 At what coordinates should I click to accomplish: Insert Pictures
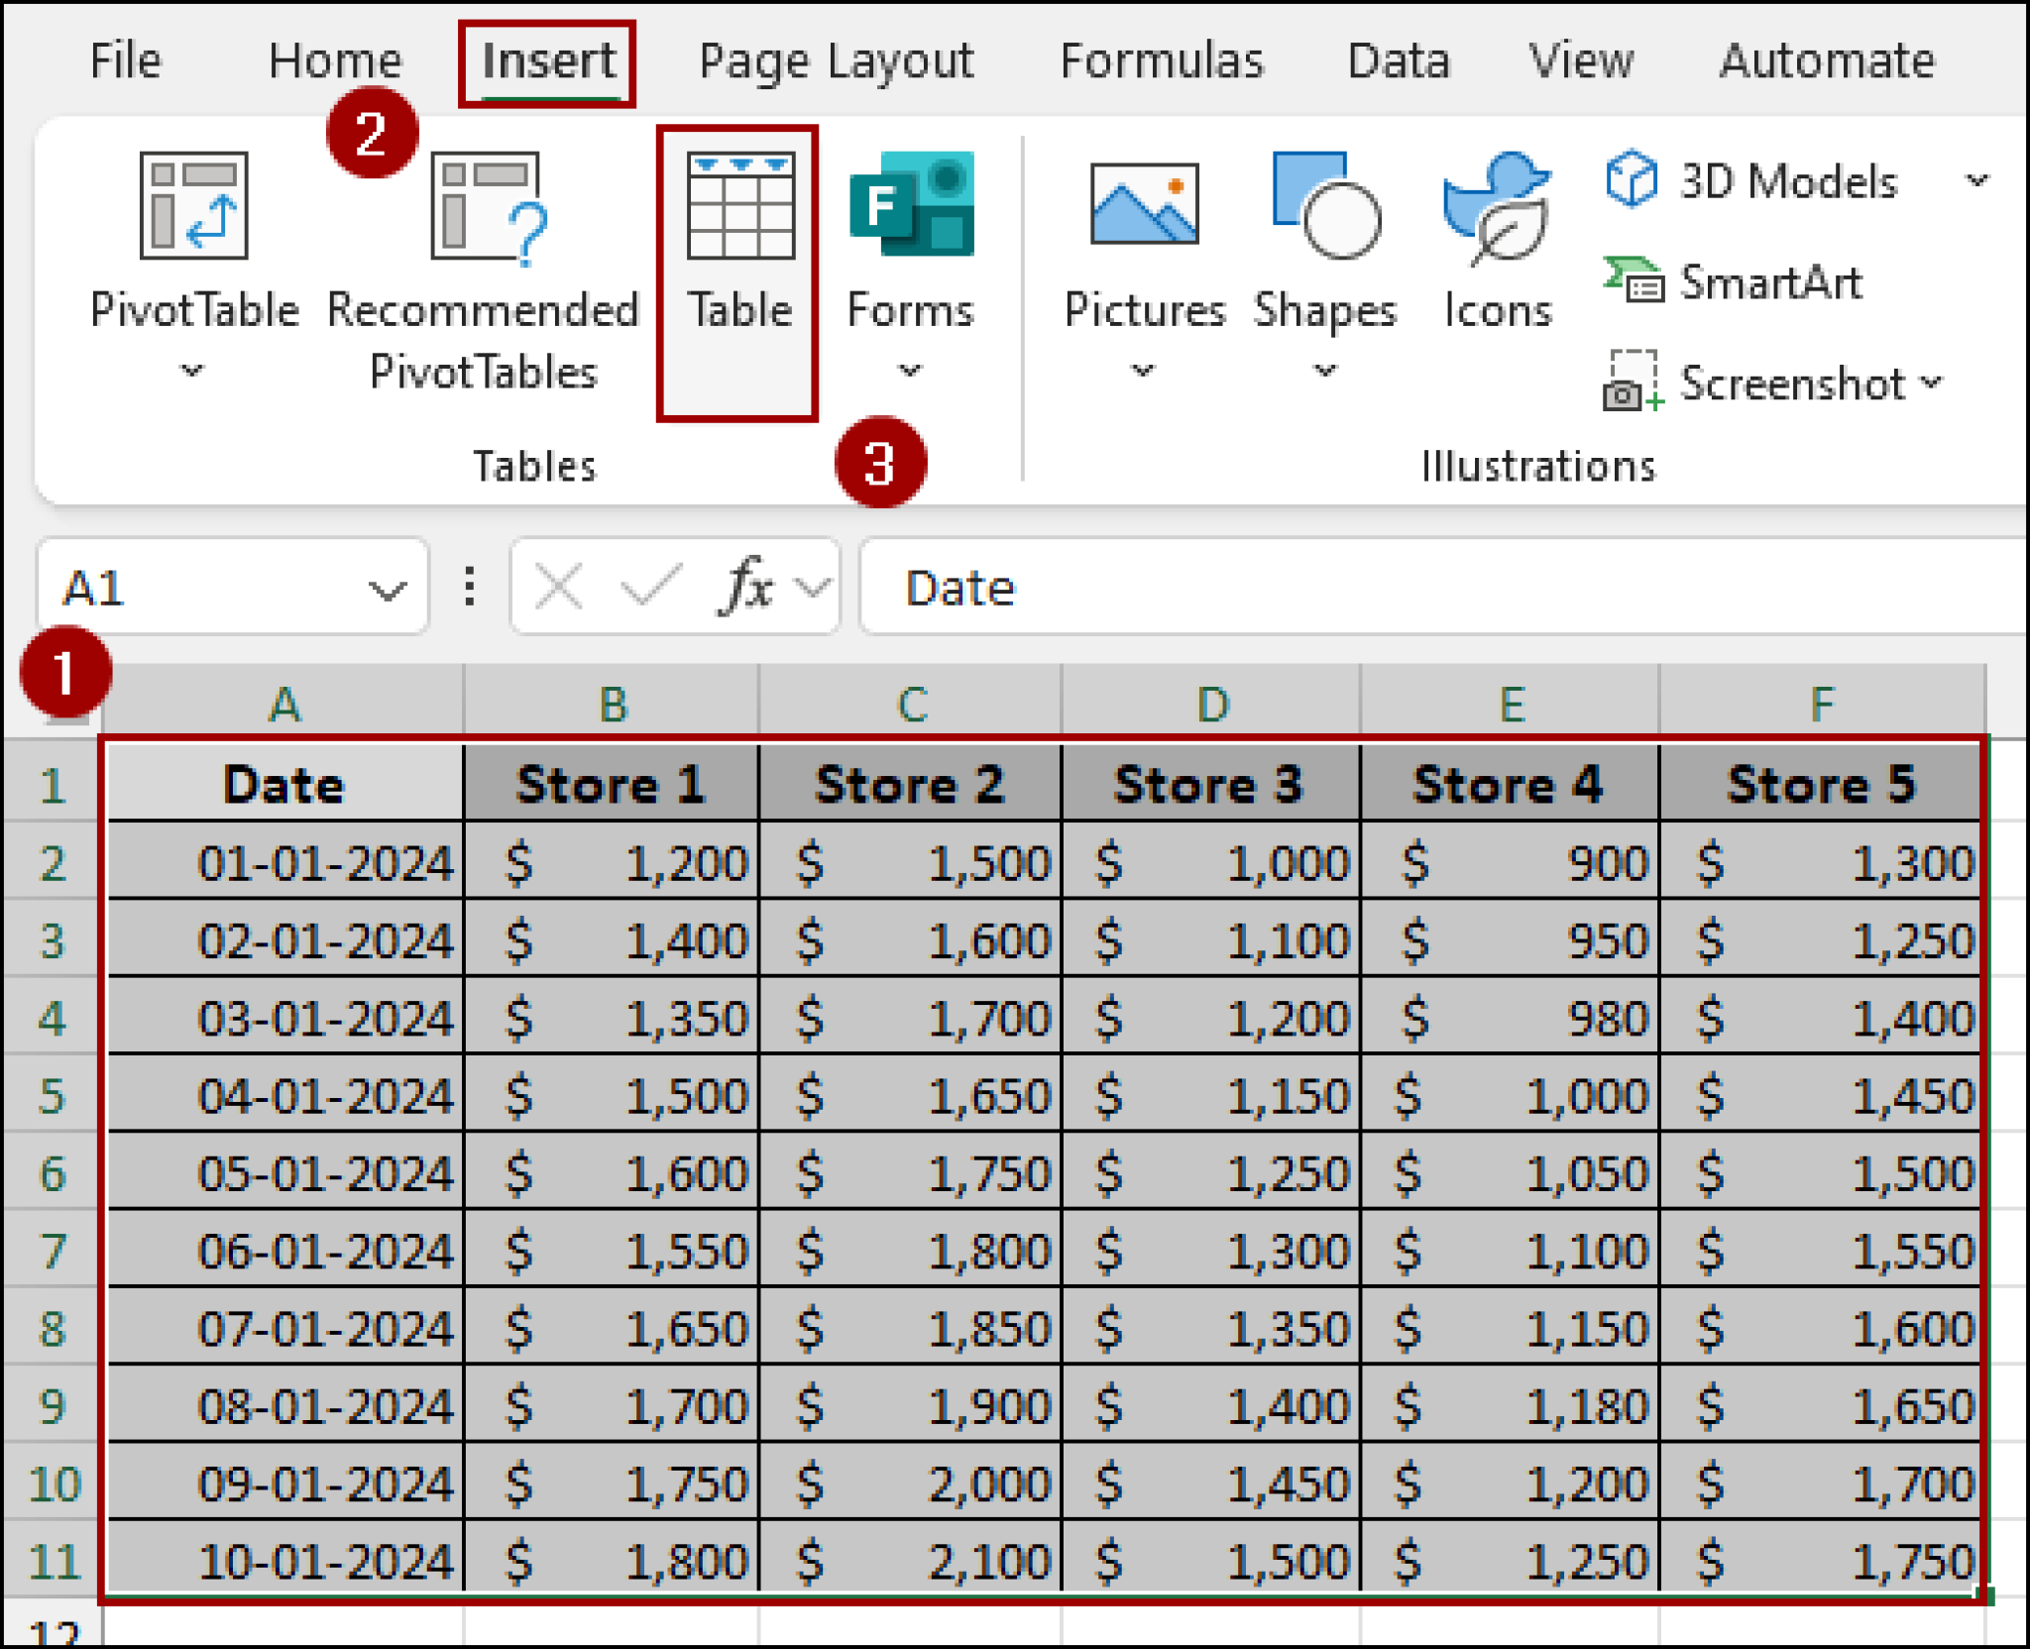point(1145,238)
